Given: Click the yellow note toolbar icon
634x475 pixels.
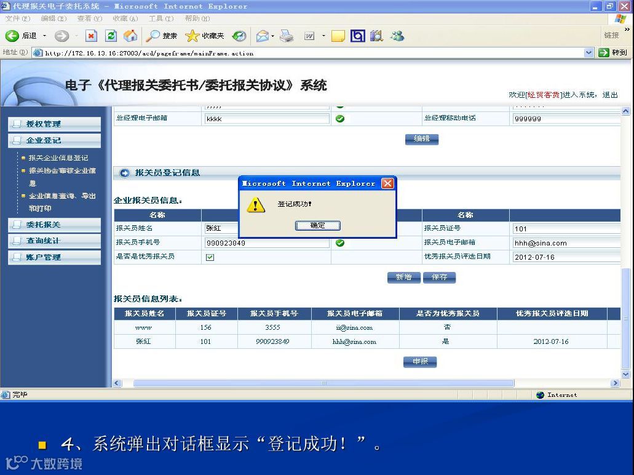Looking at the screenshot, I should 338,36.
